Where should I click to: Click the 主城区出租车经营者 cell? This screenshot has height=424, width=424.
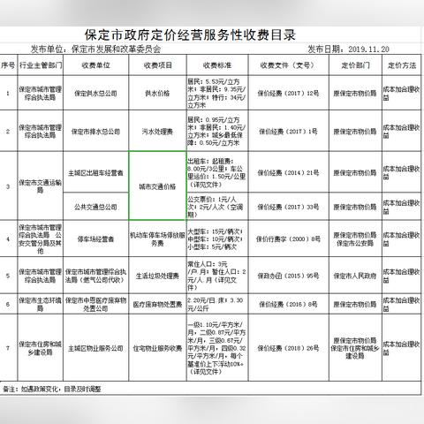point(95,172)
